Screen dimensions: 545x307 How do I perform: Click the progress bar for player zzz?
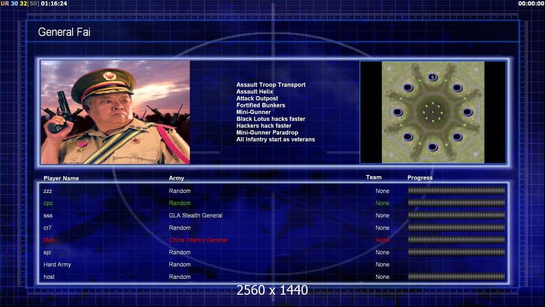(x=457, y=190)
